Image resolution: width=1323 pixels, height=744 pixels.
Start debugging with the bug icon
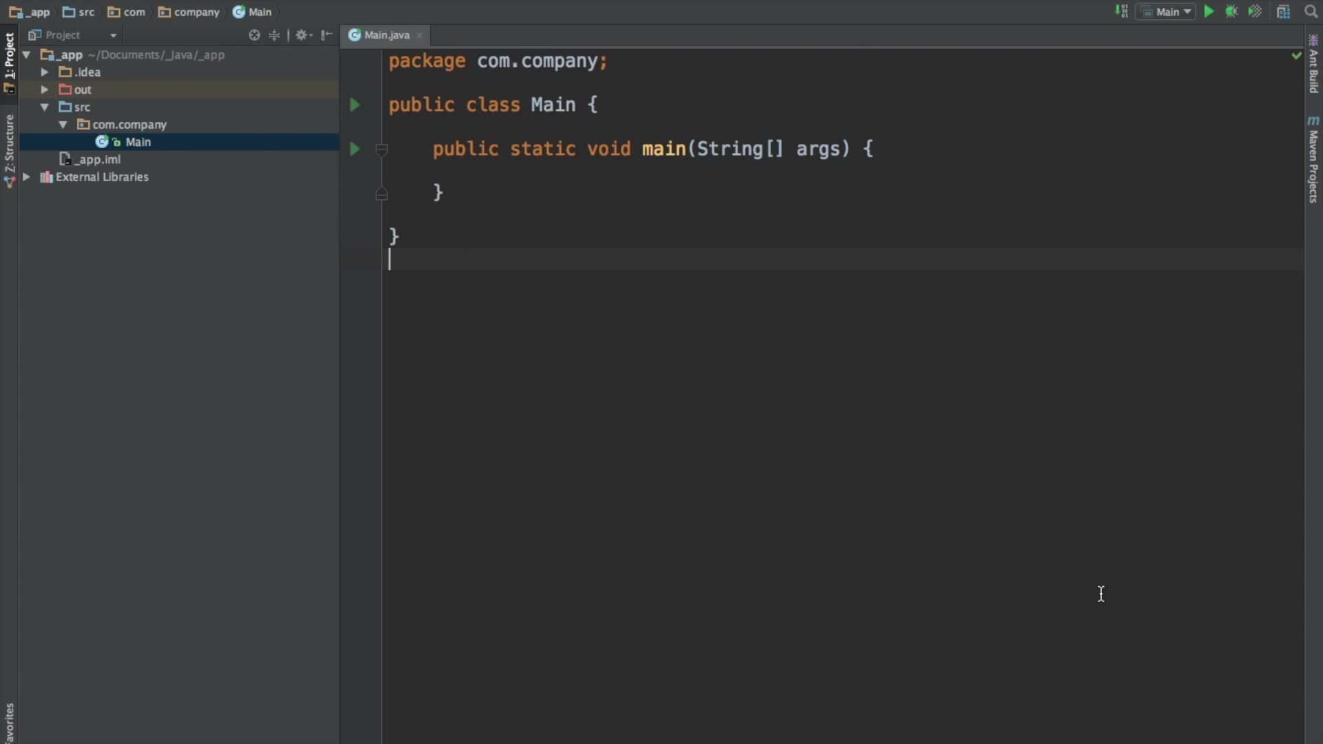click(x=1231, y=12)
